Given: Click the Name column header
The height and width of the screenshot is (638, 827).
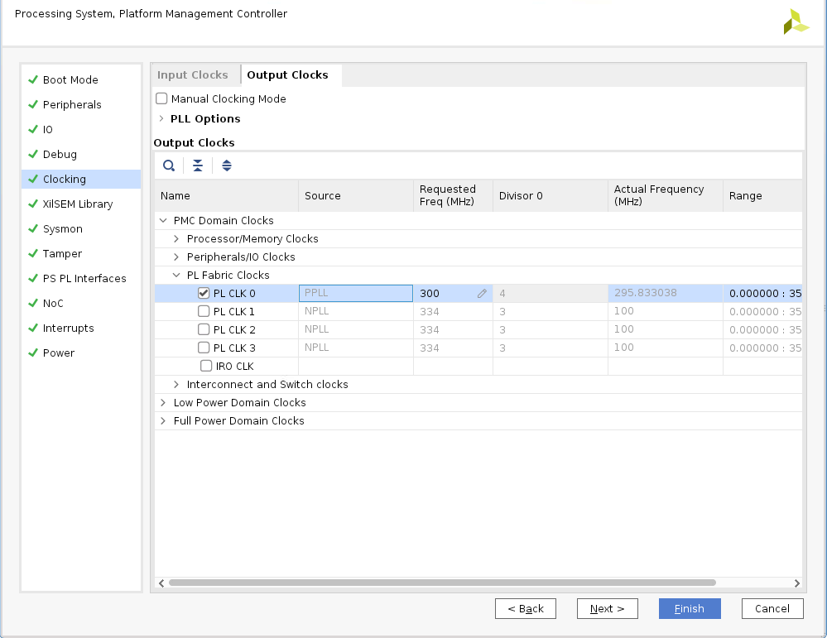Looking at the screenshot, I should [227, 195].
